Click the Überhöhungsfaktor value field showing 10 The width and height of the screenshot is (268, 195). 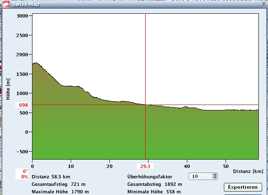pos(200,176)
